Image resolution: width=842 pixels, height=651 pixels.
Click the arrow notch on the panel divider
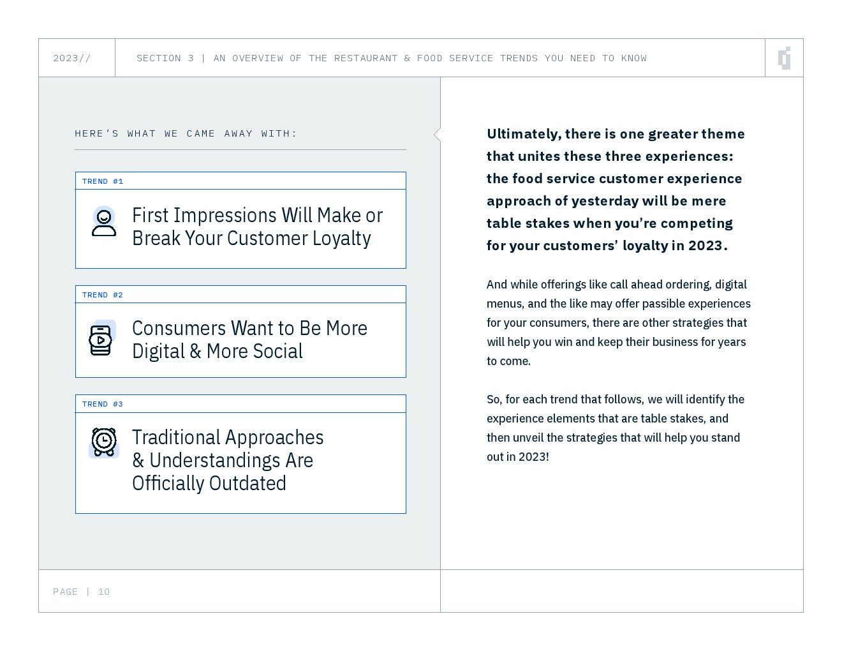pos(437,134)
